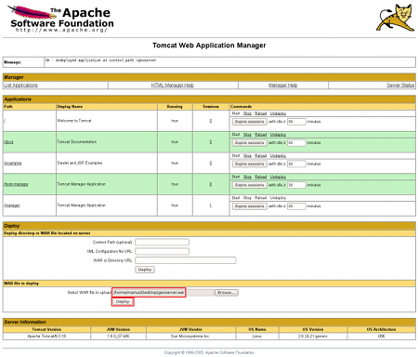Expire sessions for Servlet and JSP Examples
This screenshot has height=357, width=418.
(250, 164)
